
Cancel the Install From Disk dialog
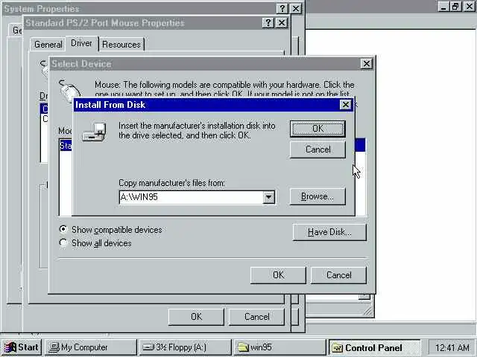[x=318, y=149]
